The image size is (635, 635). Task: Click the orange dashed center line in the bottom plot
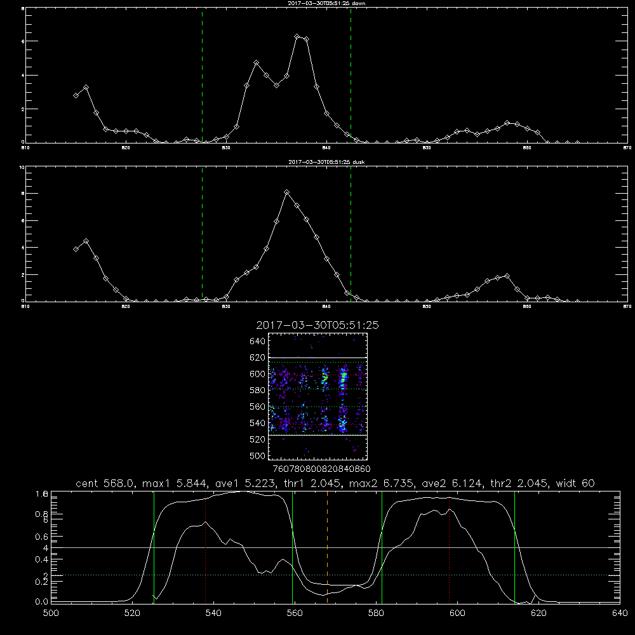[327, 547]
